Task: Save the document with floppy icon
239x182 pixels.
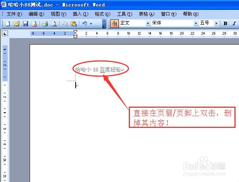Action: coord(25,24)
